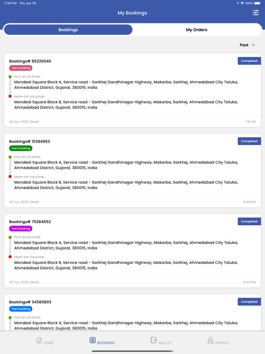
Task: Open booking number 31384953 heading
Action: pyautogui.click(x=30, y=141)
